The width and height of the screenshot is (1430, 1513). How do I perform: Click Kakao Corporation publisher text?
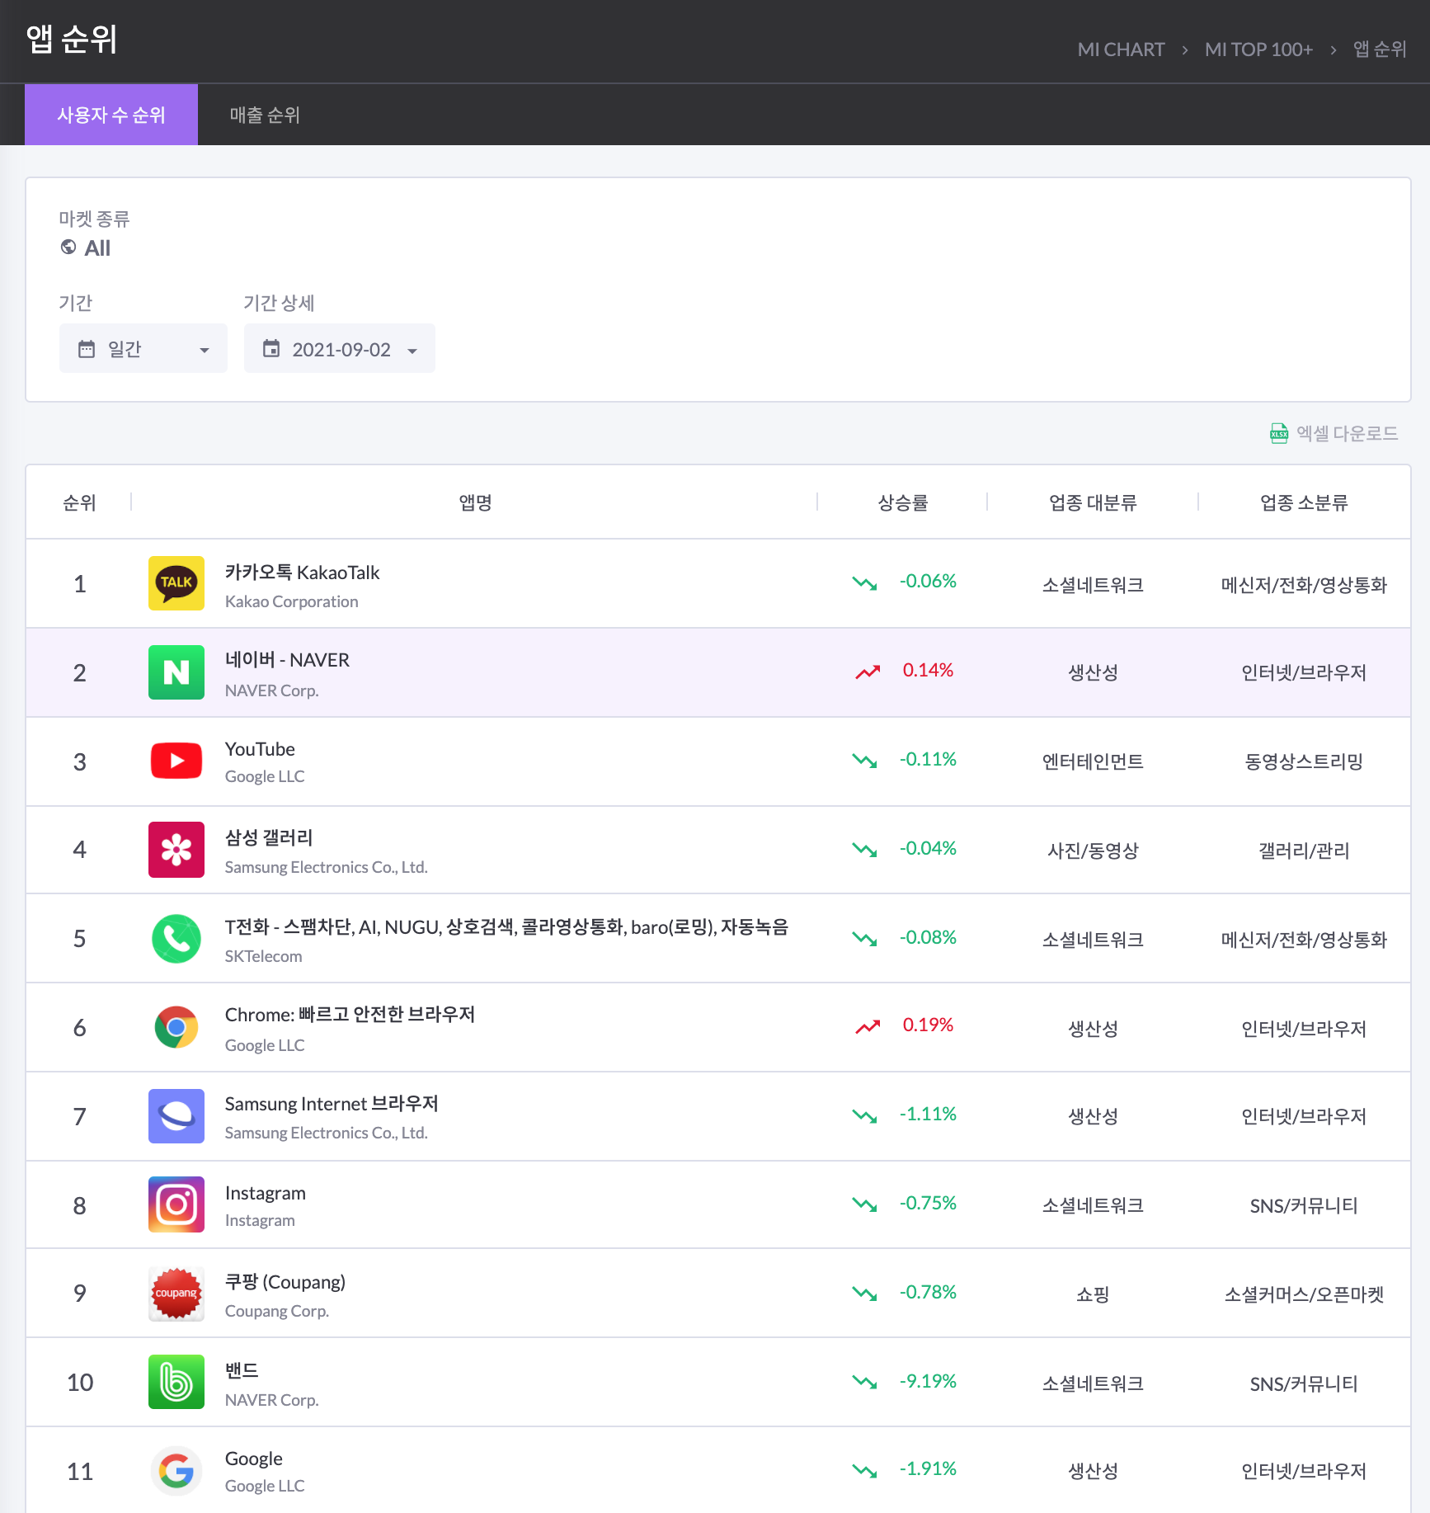[x=291, y=601]
